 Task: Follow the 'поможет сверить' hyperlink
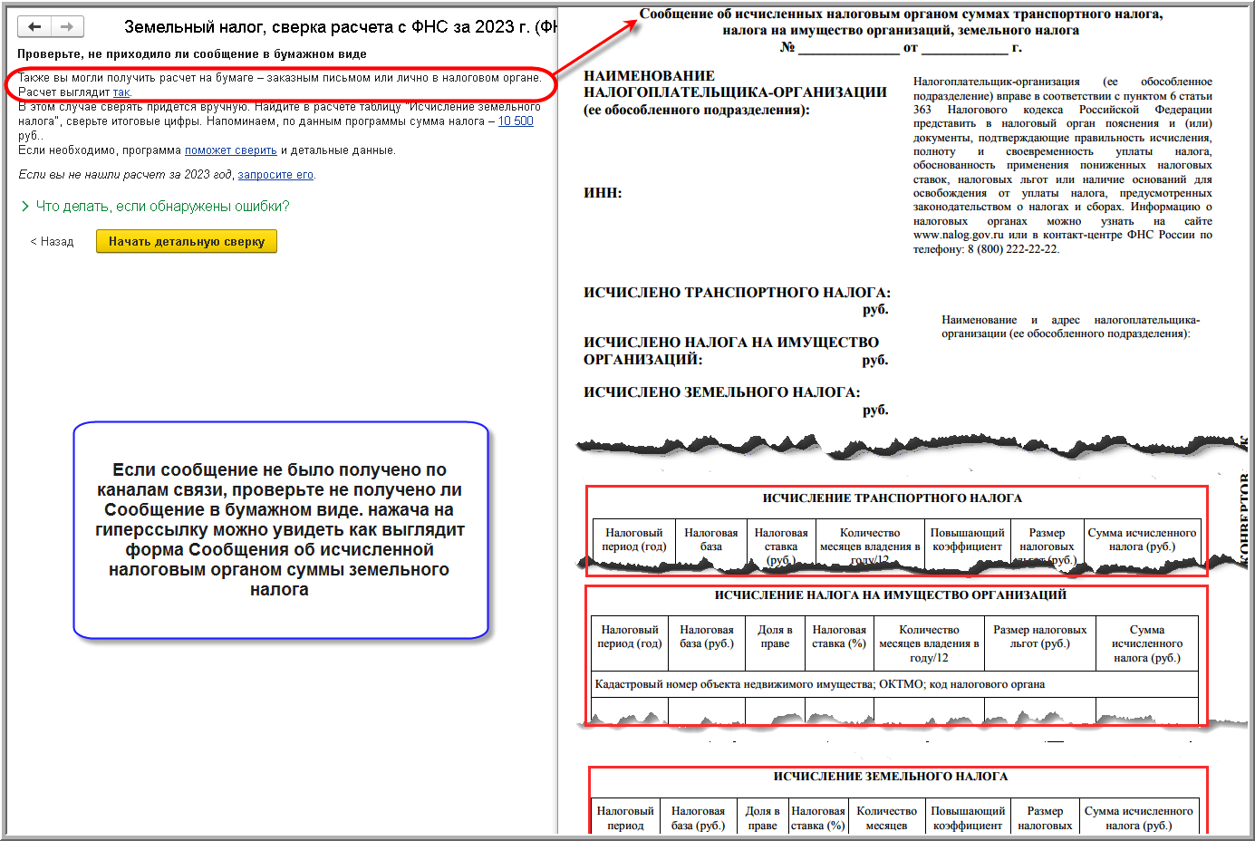tap(231, 150)
